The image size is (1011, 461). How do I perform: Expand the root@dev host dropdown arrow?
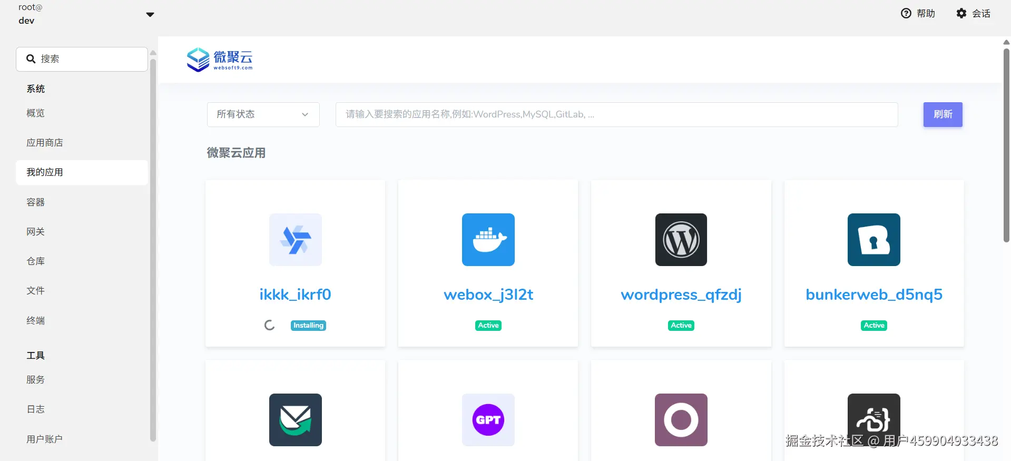pos(150,15)
